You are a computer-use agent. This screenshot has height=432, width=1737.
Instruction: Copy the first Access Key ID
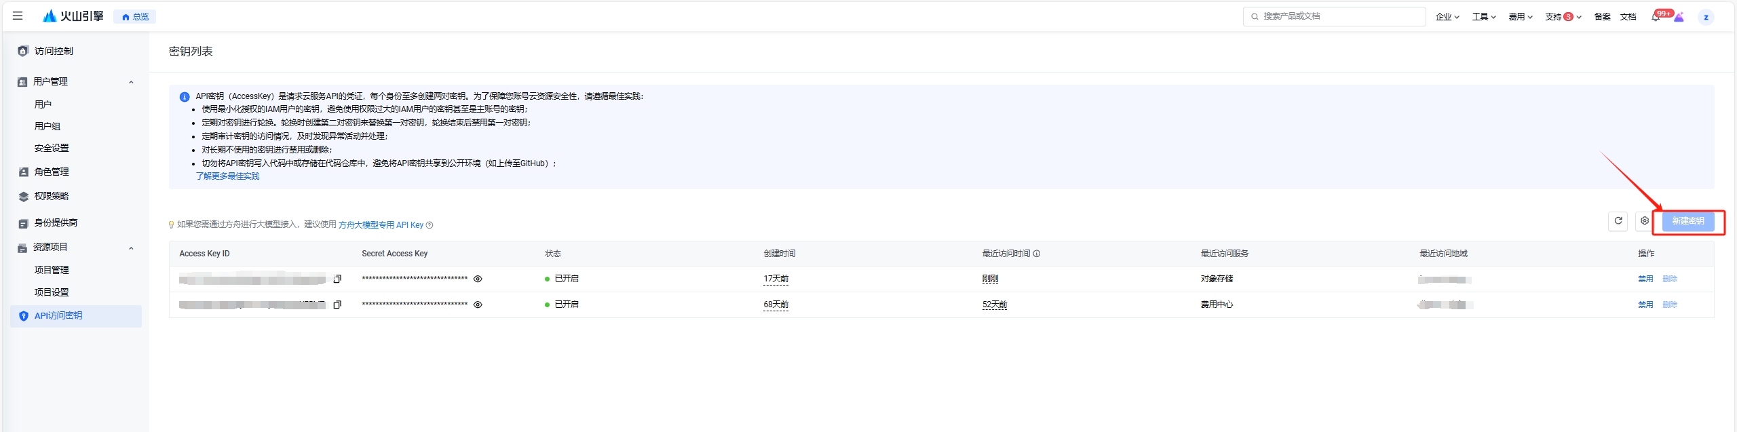[x=337, y=279]
